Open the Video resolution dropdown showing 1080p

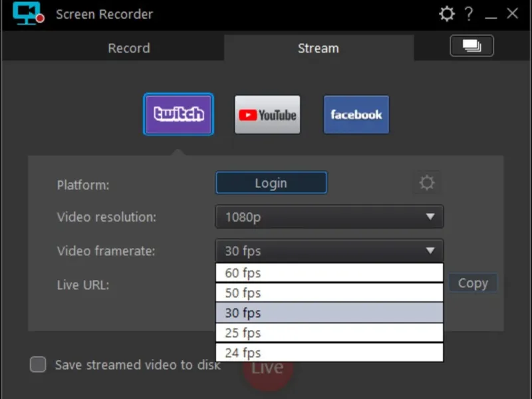329,217
